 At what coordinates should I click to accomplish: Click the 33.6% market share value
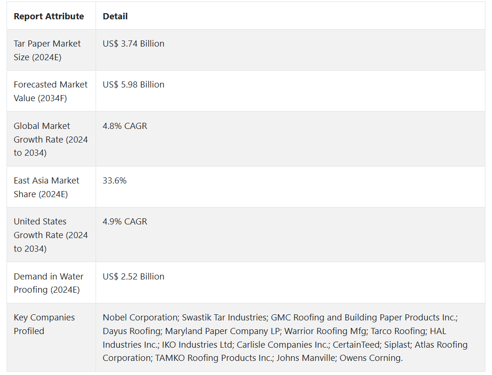pyautogui.click(x=114, y=181)
